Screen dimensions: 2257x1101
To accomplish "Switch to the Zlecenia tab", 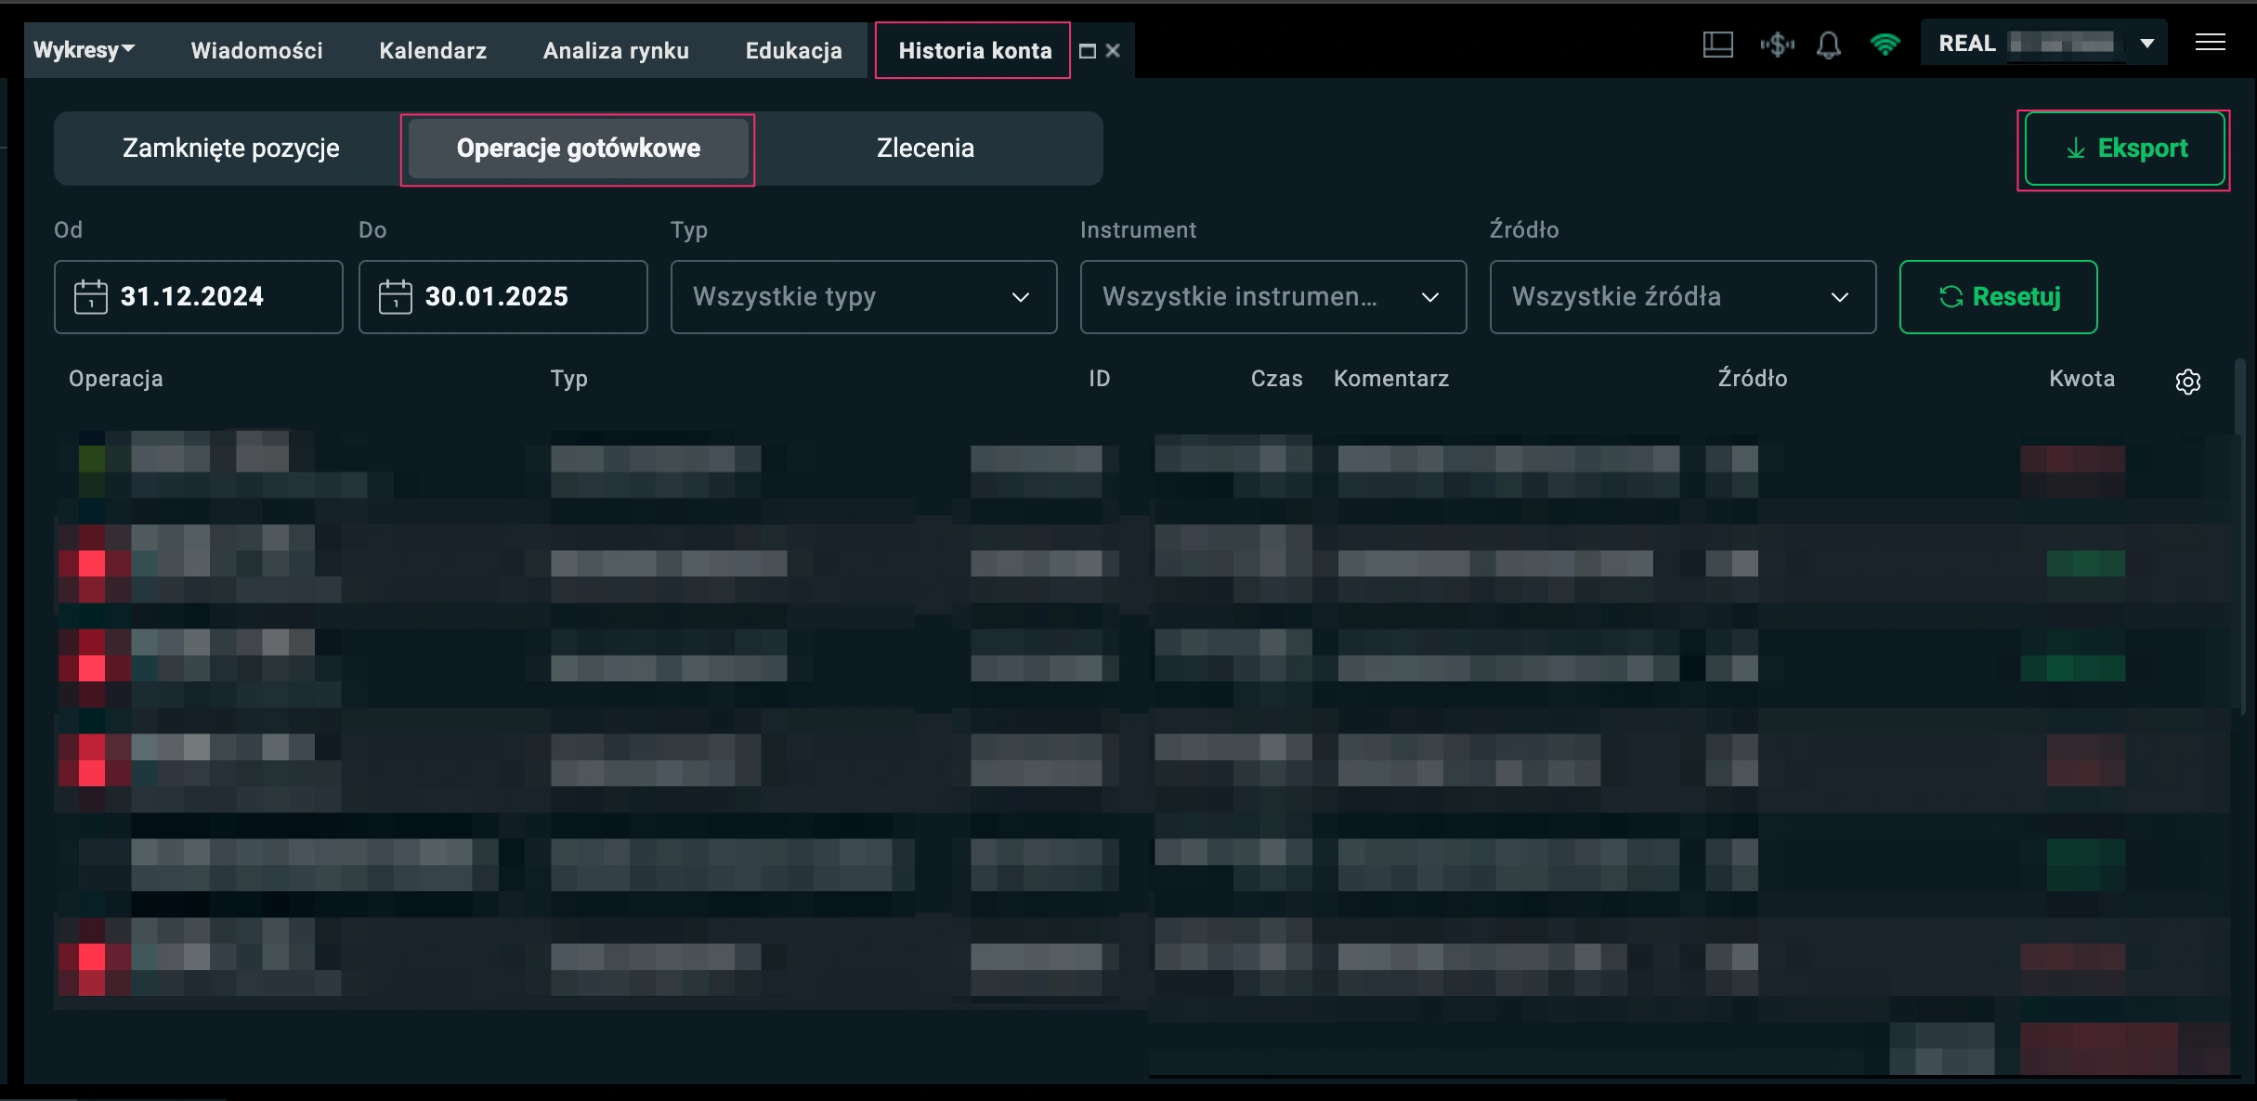I will 925,149.
